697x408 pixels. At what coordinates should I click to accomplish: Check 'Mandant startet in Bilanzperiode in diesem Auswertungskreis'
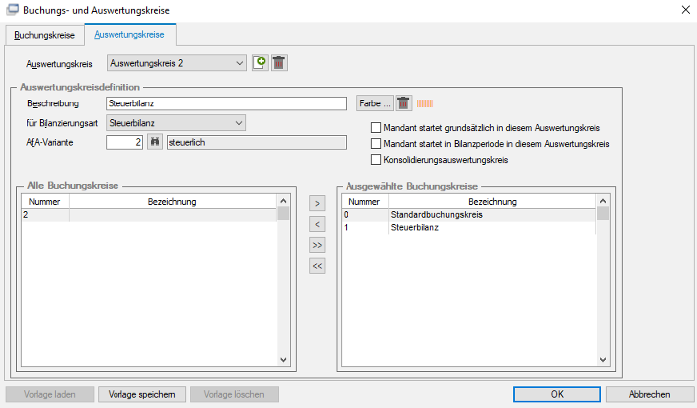click(x=376, y=144)
